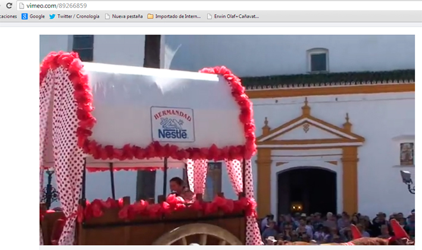Click the video on the Hermandad Nestlé sign
422x250 pixels.
point(172,125)
